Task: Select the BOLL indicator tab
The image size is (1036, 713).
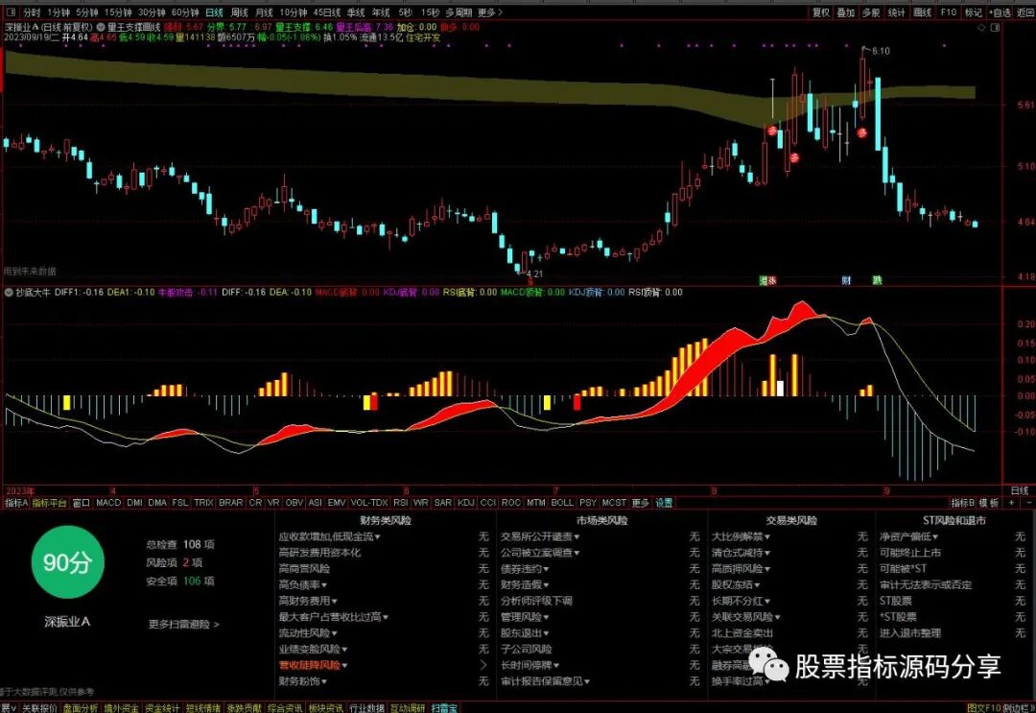Action: tap(562, 503)
